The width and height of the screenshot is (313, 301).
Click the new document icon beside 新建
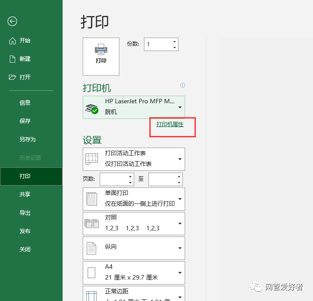(13, 59)
